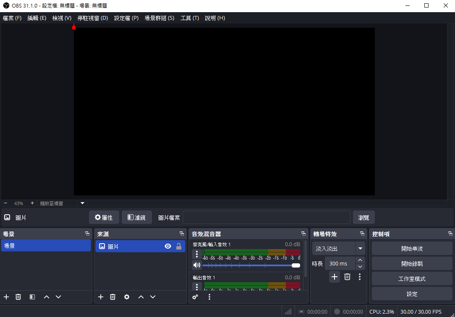Screen dimensions: 455x317
Task: Open transition type dropdown 淡入淡出
Action: (338, 248)
